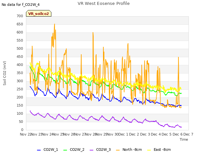Click the Soil CO2 (mV) axis label

pyautogui.click(x=5, y=73)
